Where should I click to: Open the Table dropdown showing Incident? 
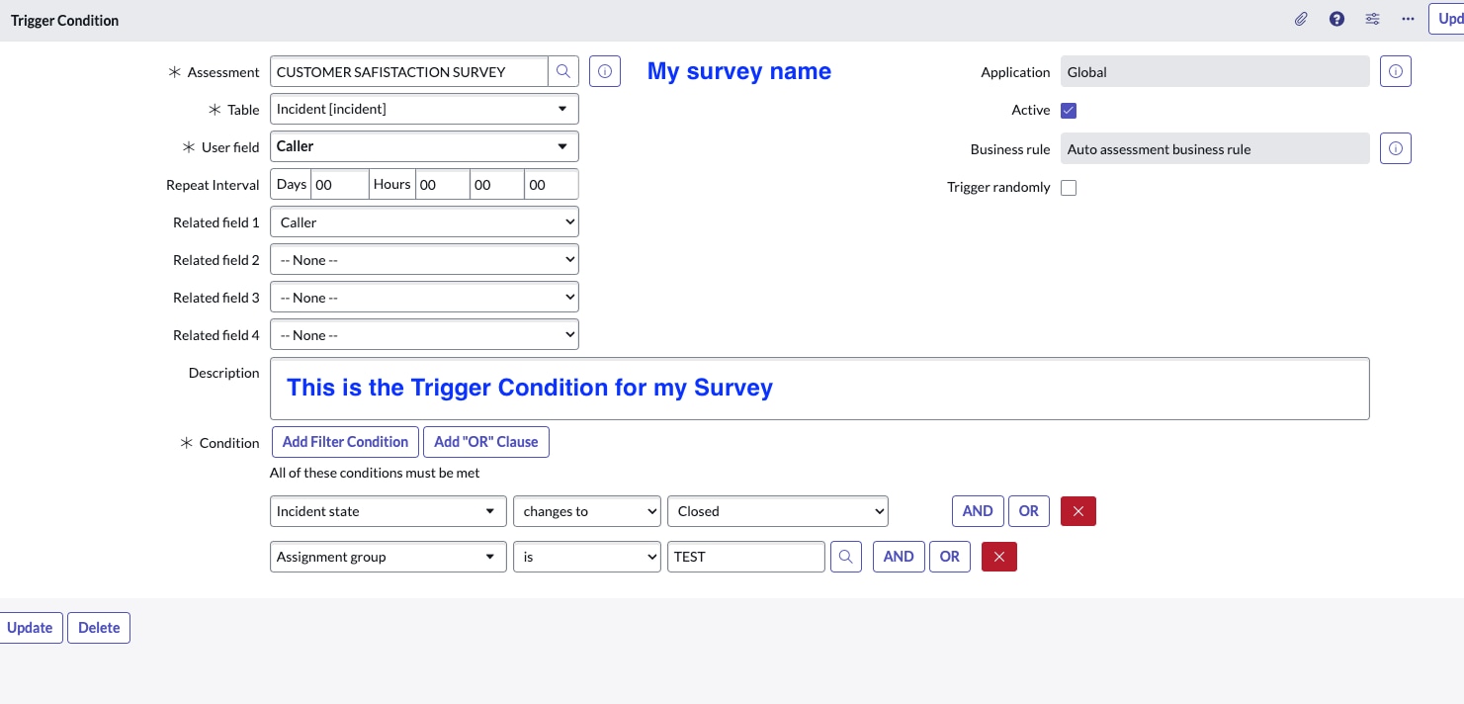(x=424, y=109)
